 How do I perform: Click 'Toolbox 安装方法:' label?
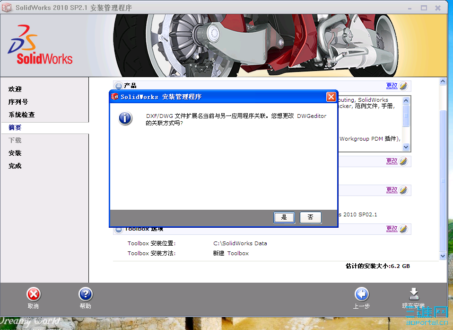[152, 253]
